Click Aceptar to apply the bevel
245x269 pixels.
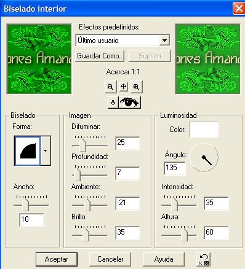click(x=57, y=259)
